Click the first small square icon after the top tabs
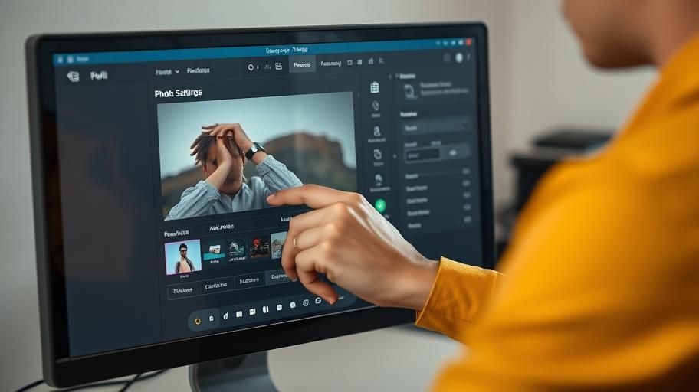The width and height of the screenshot is (699, 392). pyautogui.click(x=350, y=62)
